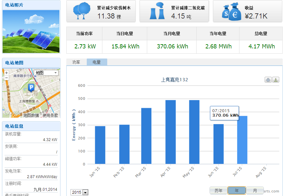284x196 pixels.
Task: Click the Apr '15 energy bar
Action: [171, 132]
